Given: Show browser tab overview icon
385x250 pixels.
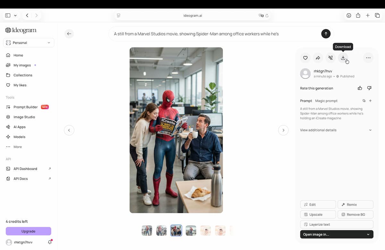Looking at the screenshot, I should click(377, 15).
